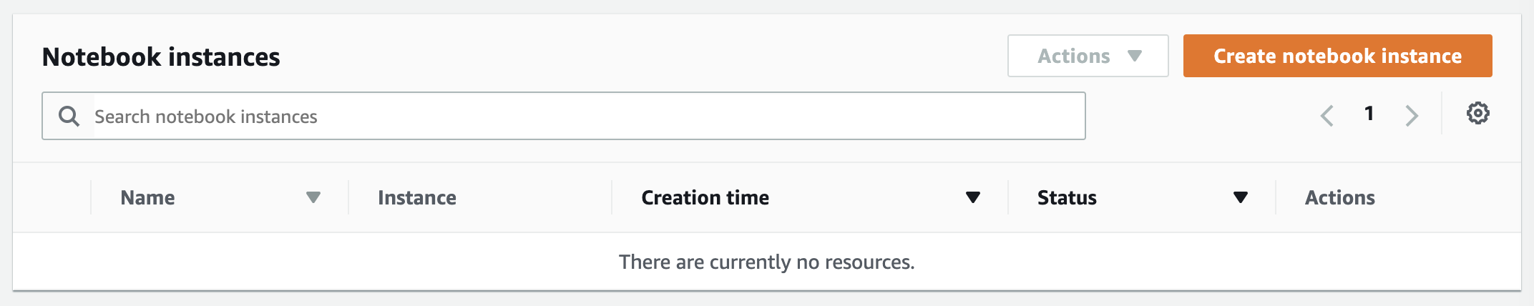Click the magnifying glass search icon
The height and width of the screenshot is (306, 1534).
pyautogui.click(x=69, y=116)
